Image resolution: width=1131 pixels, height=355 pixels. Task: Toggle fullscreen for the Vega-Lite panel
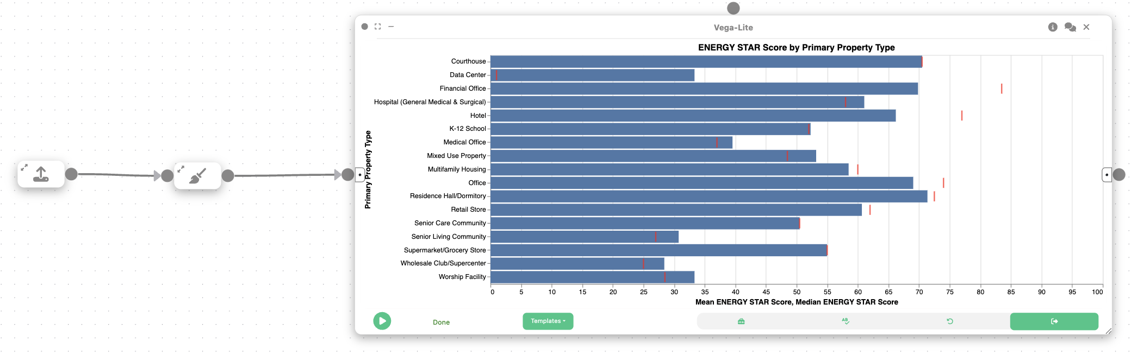pos(378,26)
